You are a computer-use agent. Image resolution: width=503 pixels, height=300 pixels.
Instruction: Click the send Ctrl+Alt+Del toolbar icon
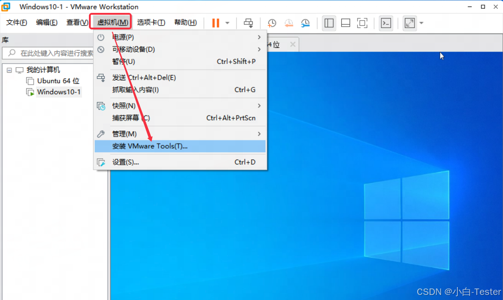[248, 23]
